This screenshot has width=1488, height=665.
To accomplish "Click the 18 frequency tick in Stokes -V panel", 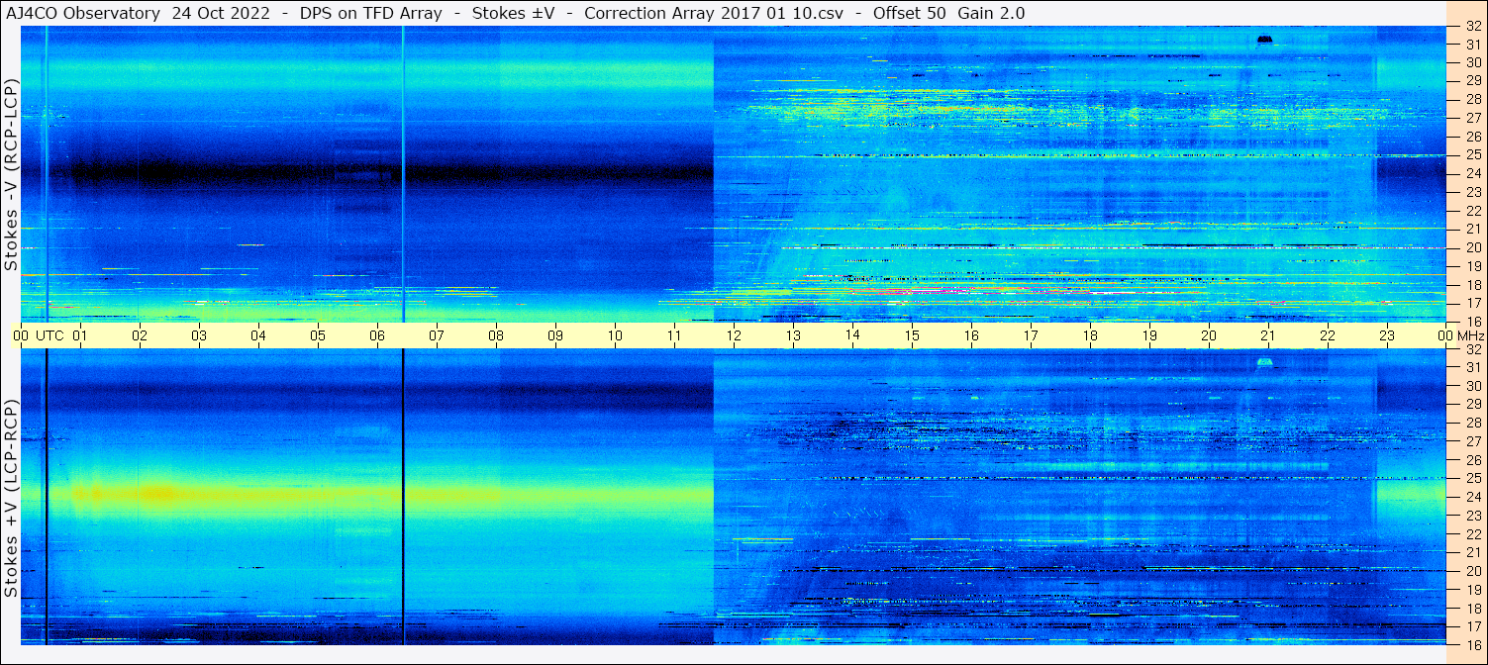I will (1472, 285).
